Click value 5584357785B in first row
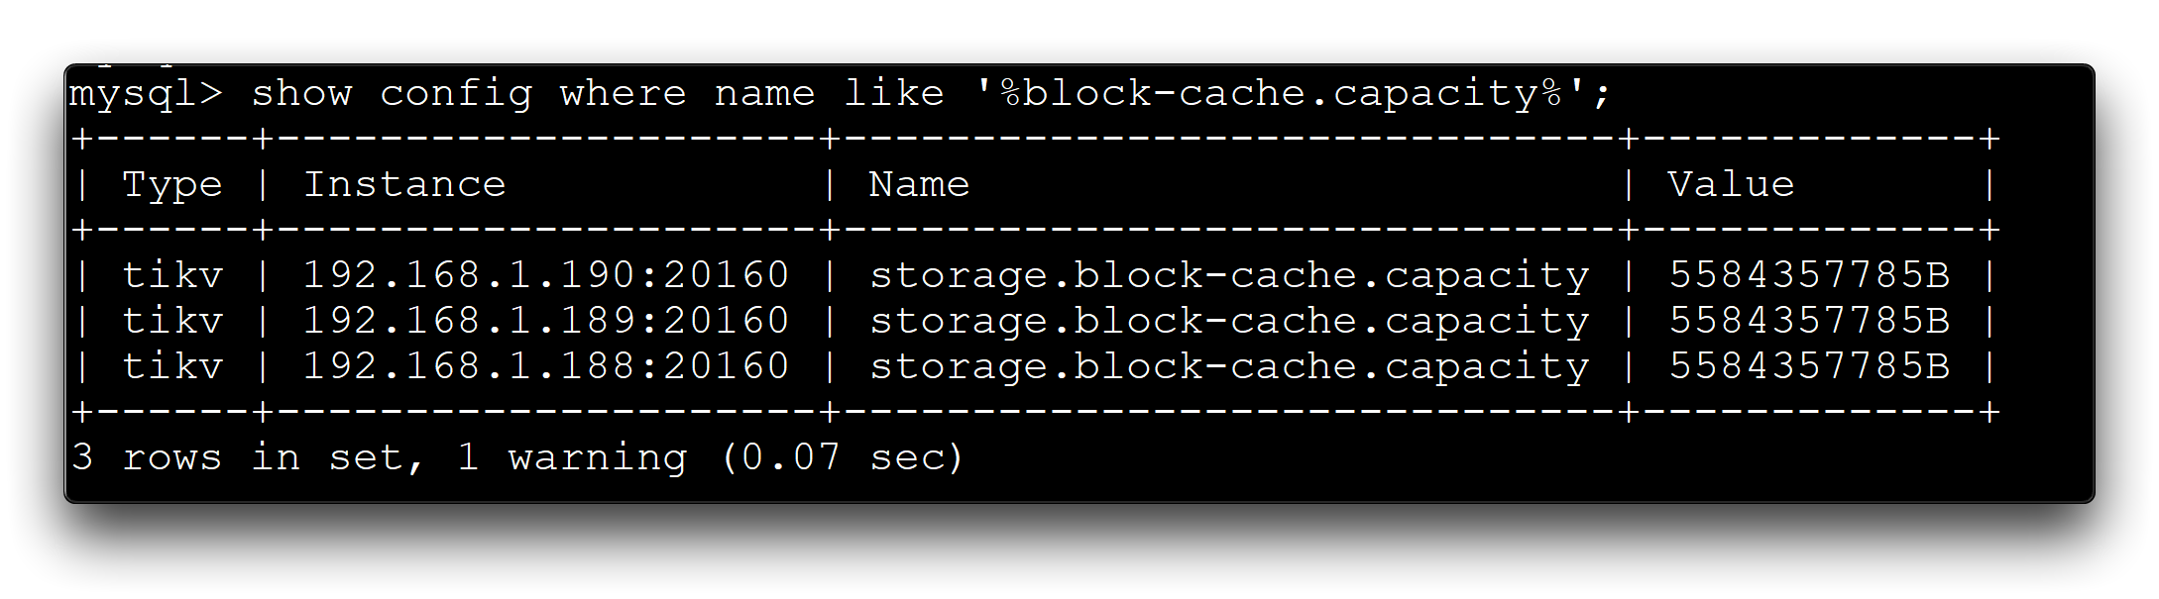The image size is (2159, 599). click(1809, 275)
